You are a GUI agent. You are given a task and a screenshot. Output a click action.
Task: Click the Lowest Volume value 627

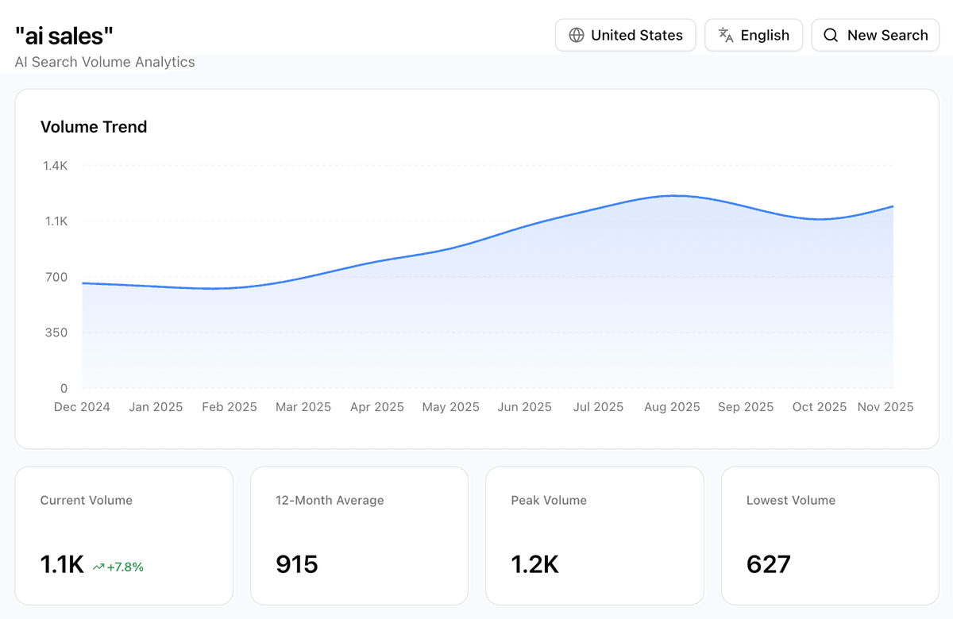tap(767, 564)
